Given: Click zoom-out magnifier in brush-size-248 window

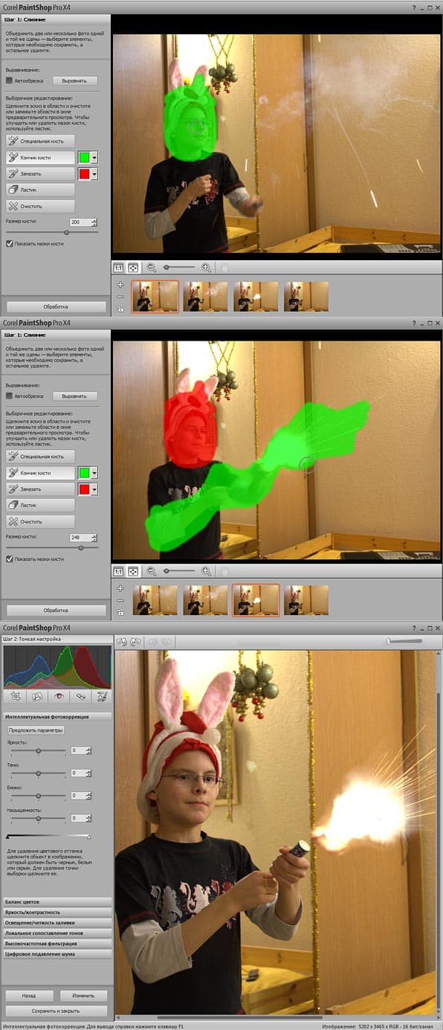Looking at the screenshot, I should click(152, 571).
